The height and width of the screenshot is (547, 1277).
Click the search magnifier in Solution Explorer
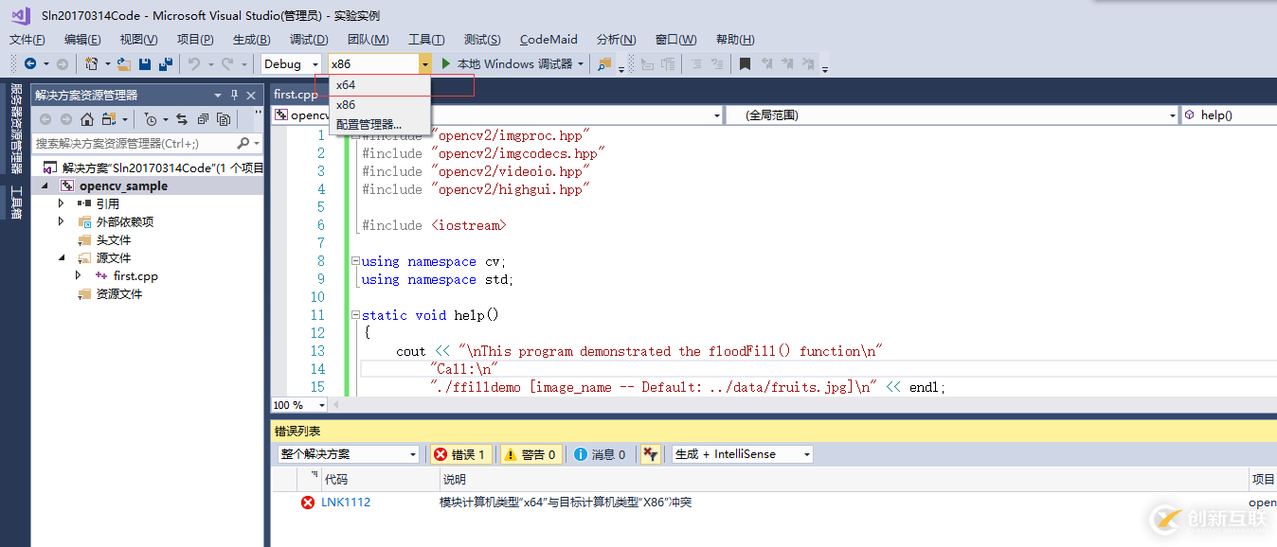[x=243, y=143]
